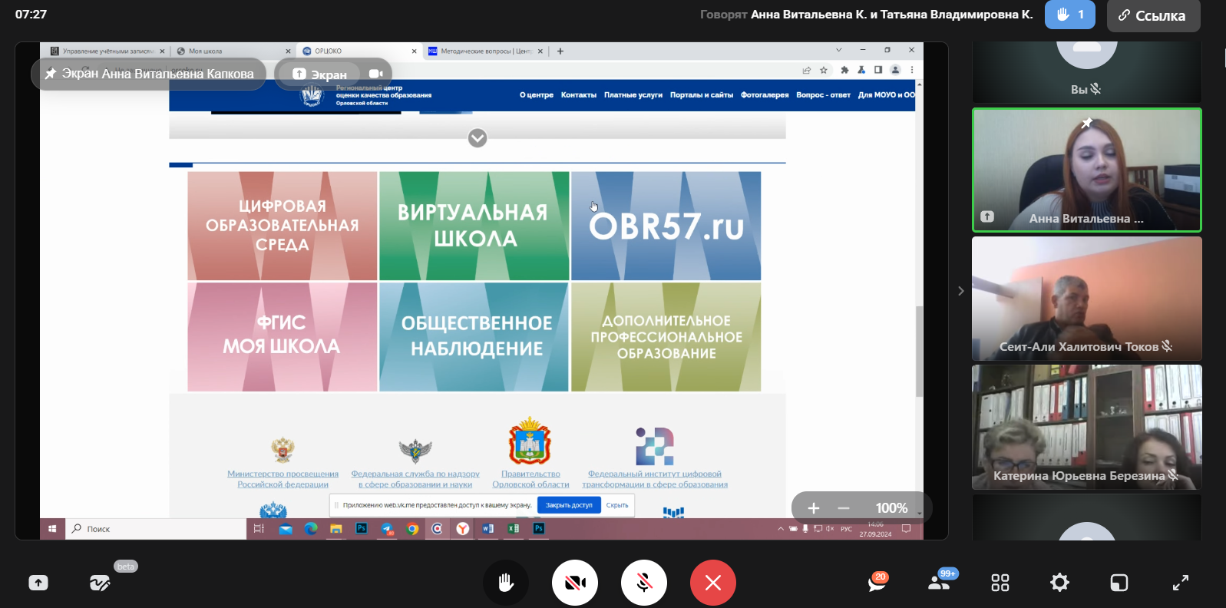Copy the call link with Ссылка button
1226x608 pixels.
[x=1152, y=15]
